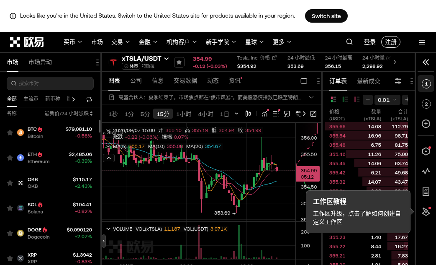Expand more chart timeframe options
Viewport: 436px width, 265px height.
236,113
